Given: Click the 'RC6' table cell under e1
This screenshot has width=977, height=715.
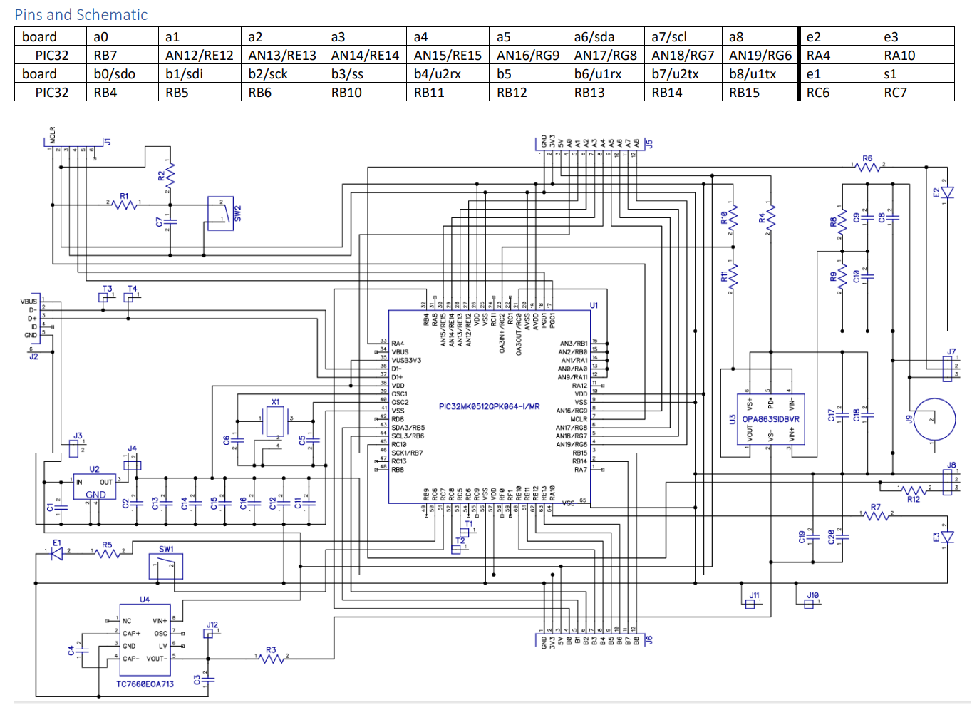Looking at the screenshot, I should (838, 92).
